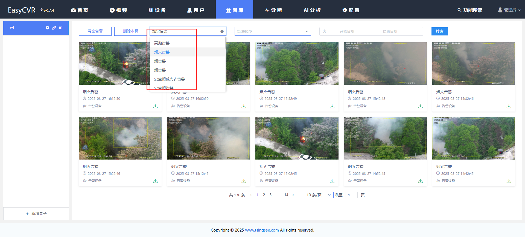Clear the alarm type filter with x icon
This screenshot has height=237, width=525.
click(222, 31)
